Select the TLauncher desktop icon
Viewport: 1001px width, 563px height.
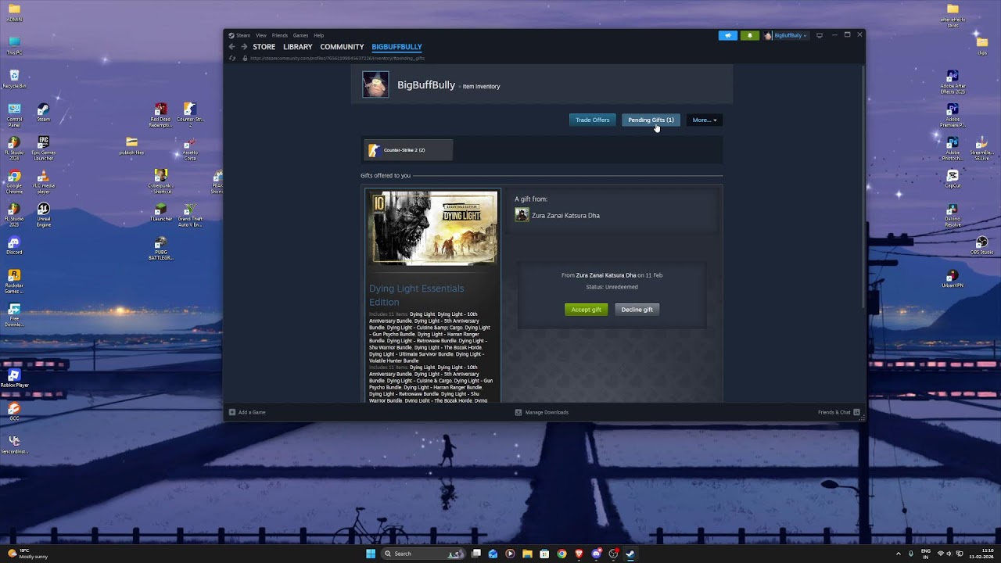coord(160,212)
